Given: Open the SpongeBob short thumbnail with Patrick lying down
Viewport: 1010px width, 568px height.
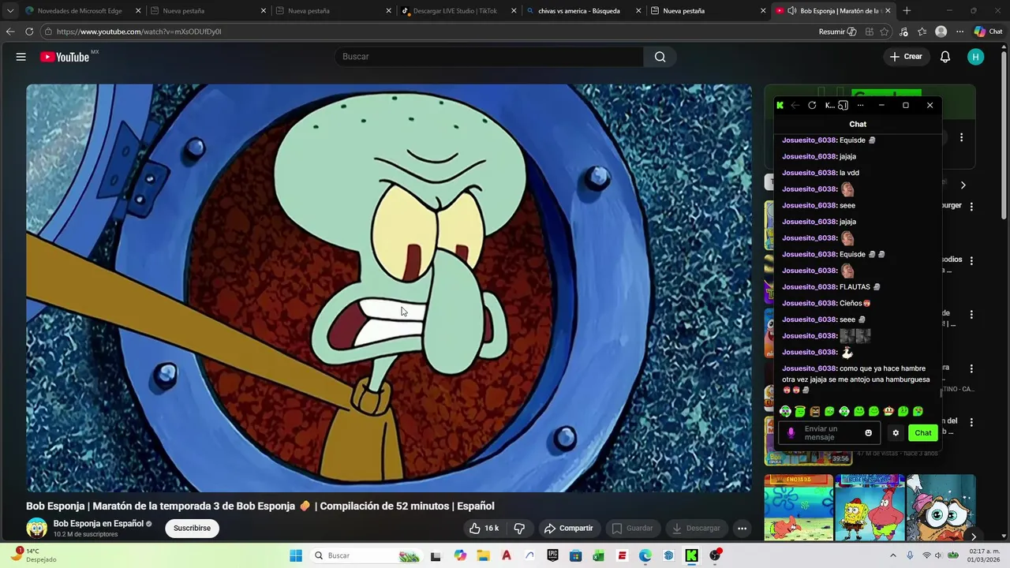Looking at the screenshot, I should pos(799,508).
